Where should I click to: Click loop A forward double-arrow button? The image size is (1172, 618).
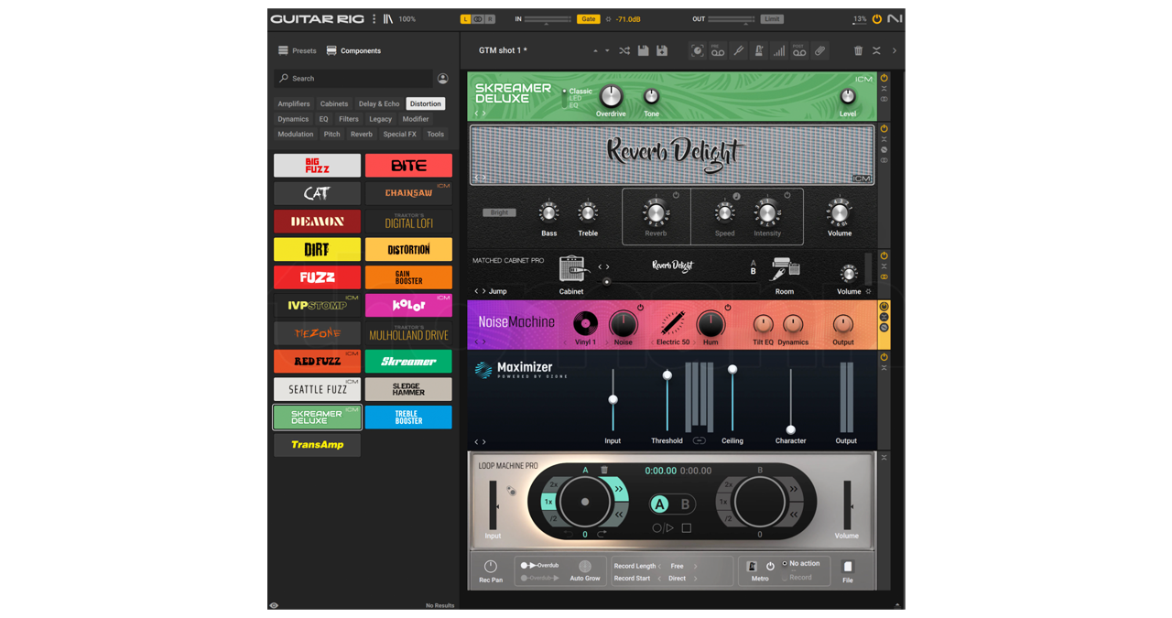coord(618,489)
